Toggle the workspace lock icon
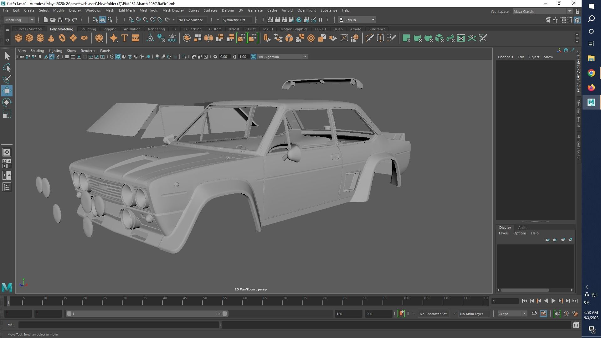Screen dimensions: 601x338 (x=578, y=12)
